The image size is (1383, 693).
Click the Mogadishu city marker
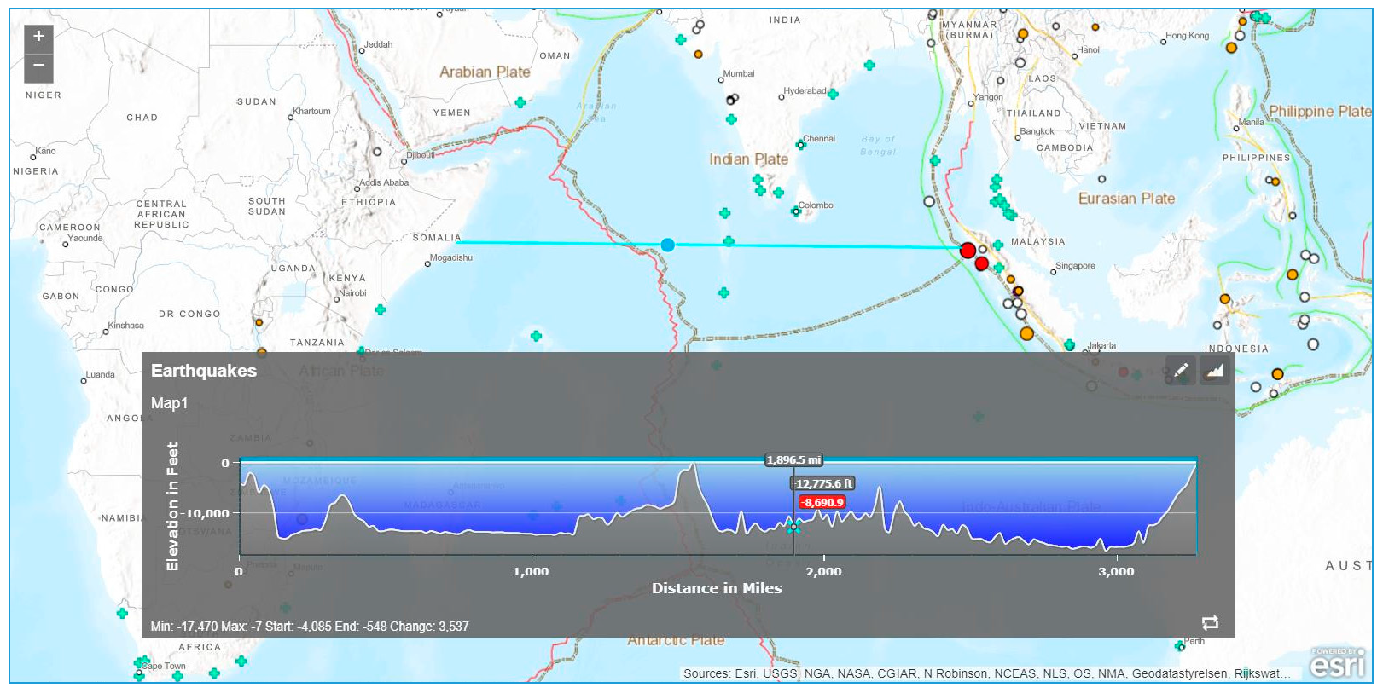pos(427,264)
